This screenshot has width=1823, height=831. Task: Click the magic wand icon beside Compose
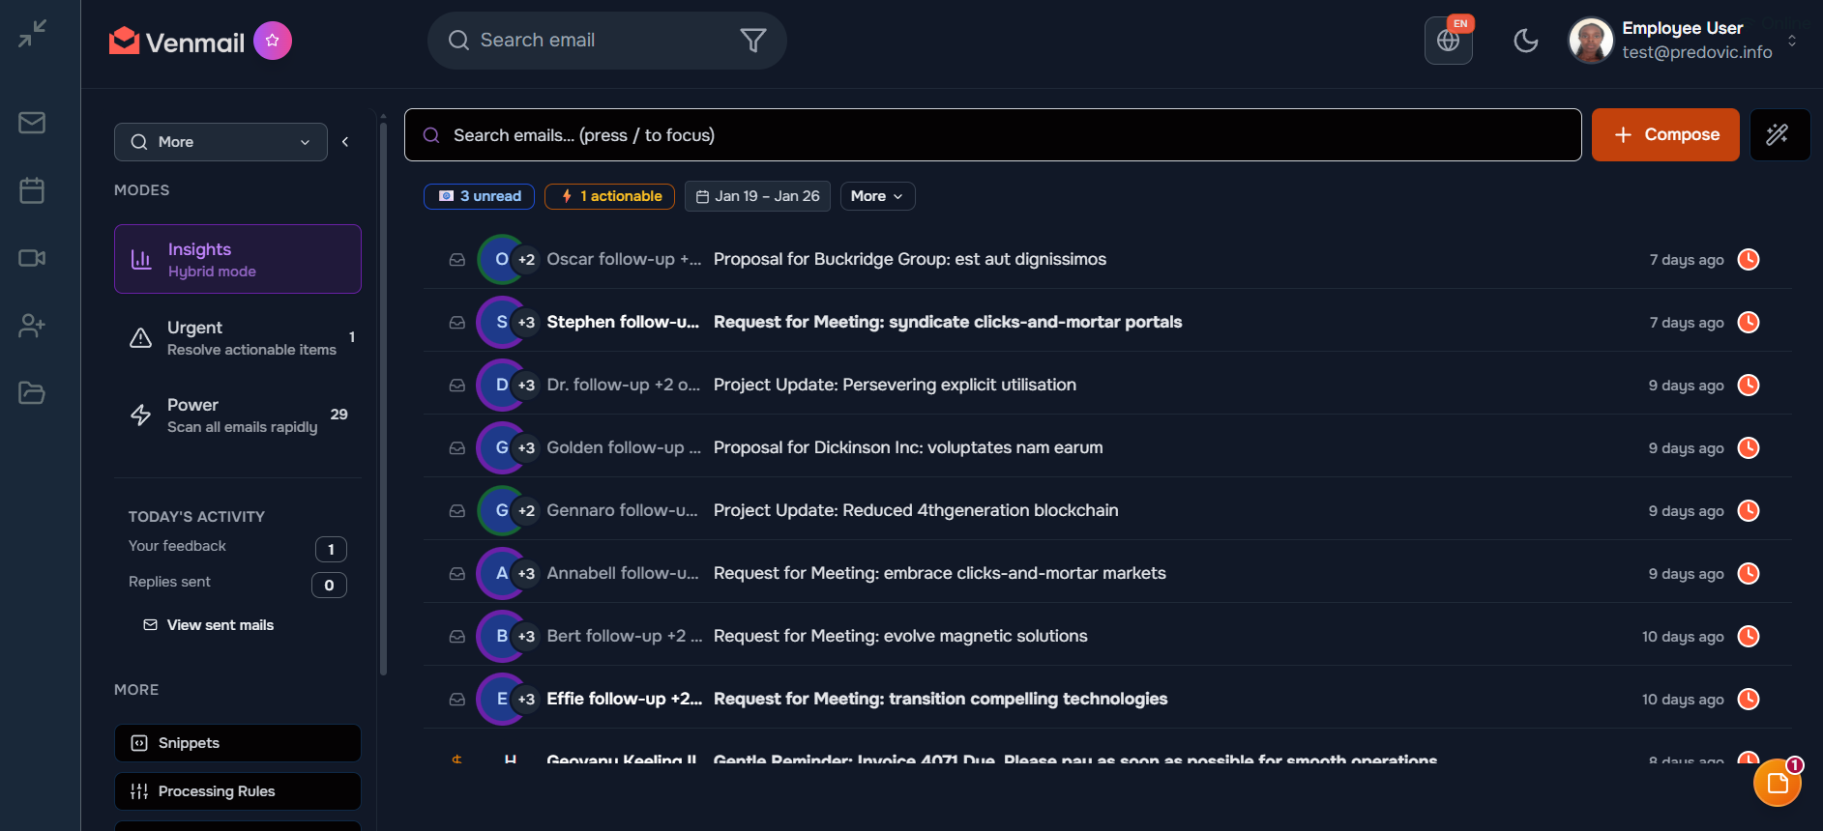pos(1778,135)
